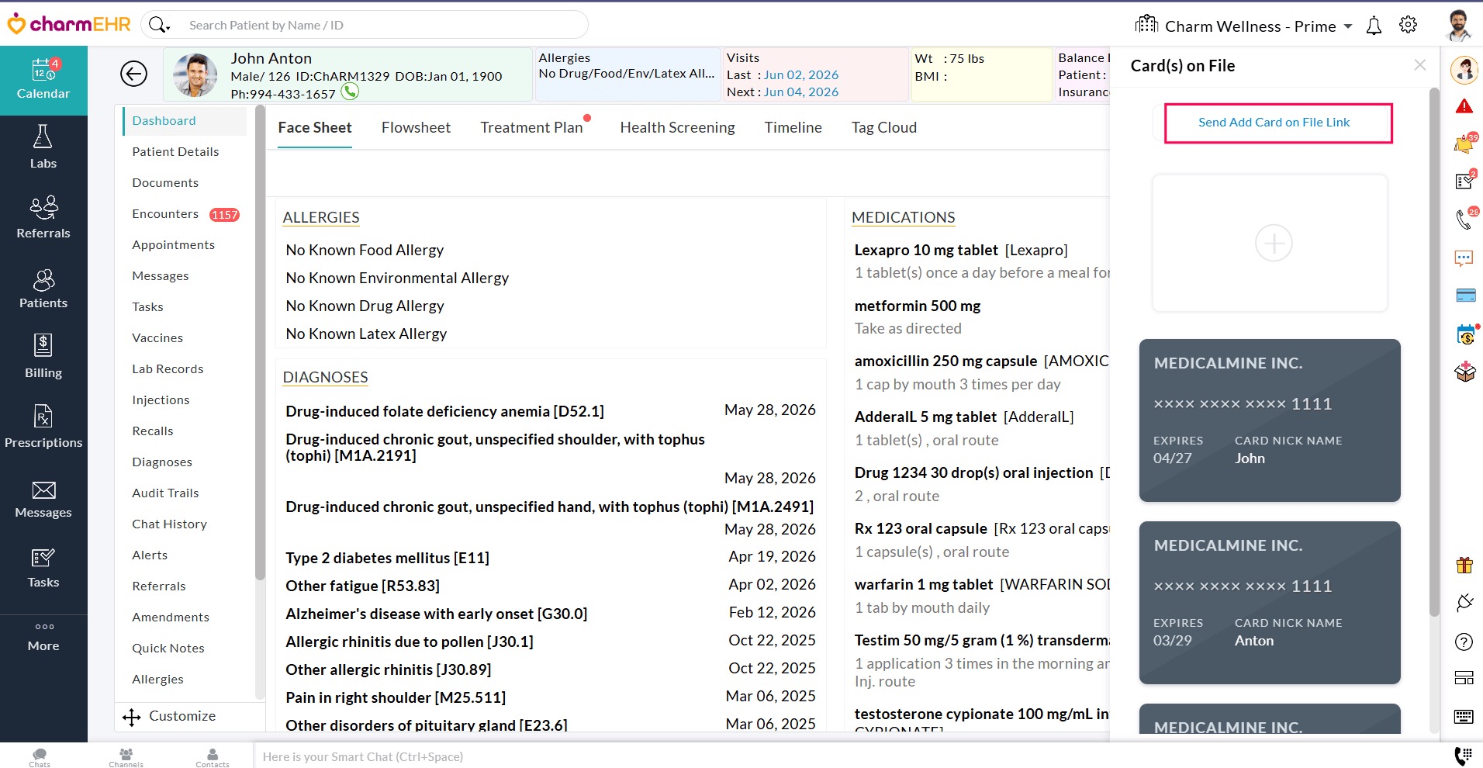The image size is (1483, 768).
Task: Click the keyboard icon in the right rail
Action: (x=1464, y=716)
